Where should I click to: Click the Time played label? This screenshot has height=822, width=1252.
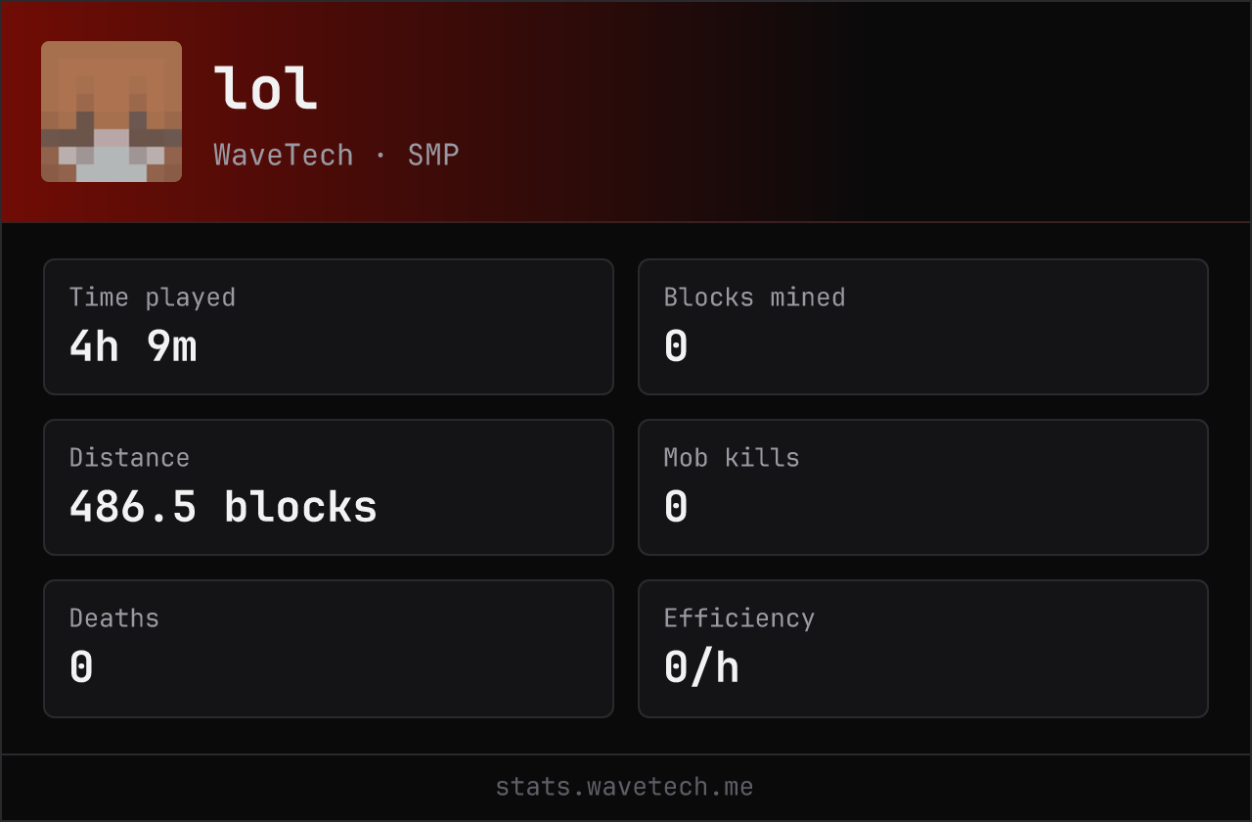pyautogui.click(x=153, y=297)
